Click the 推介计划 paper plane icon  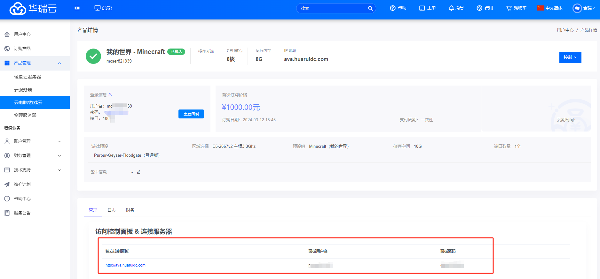coord(7,184)
